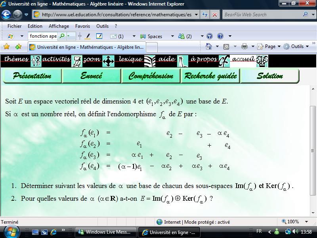317x238 pixels.
Task: Click the BearFlix search magnifier icon
Action: pos(305,14)
